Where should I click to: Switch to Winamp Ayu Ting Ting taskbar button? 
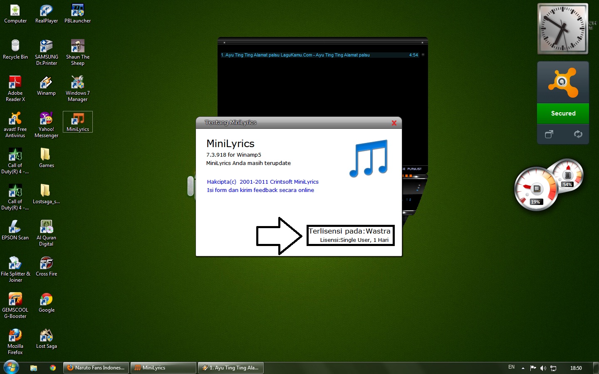230,368
